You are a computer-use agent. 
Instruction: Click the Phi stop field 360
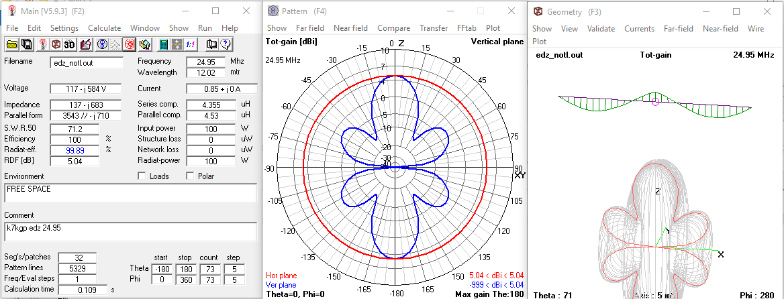[185, 280]
